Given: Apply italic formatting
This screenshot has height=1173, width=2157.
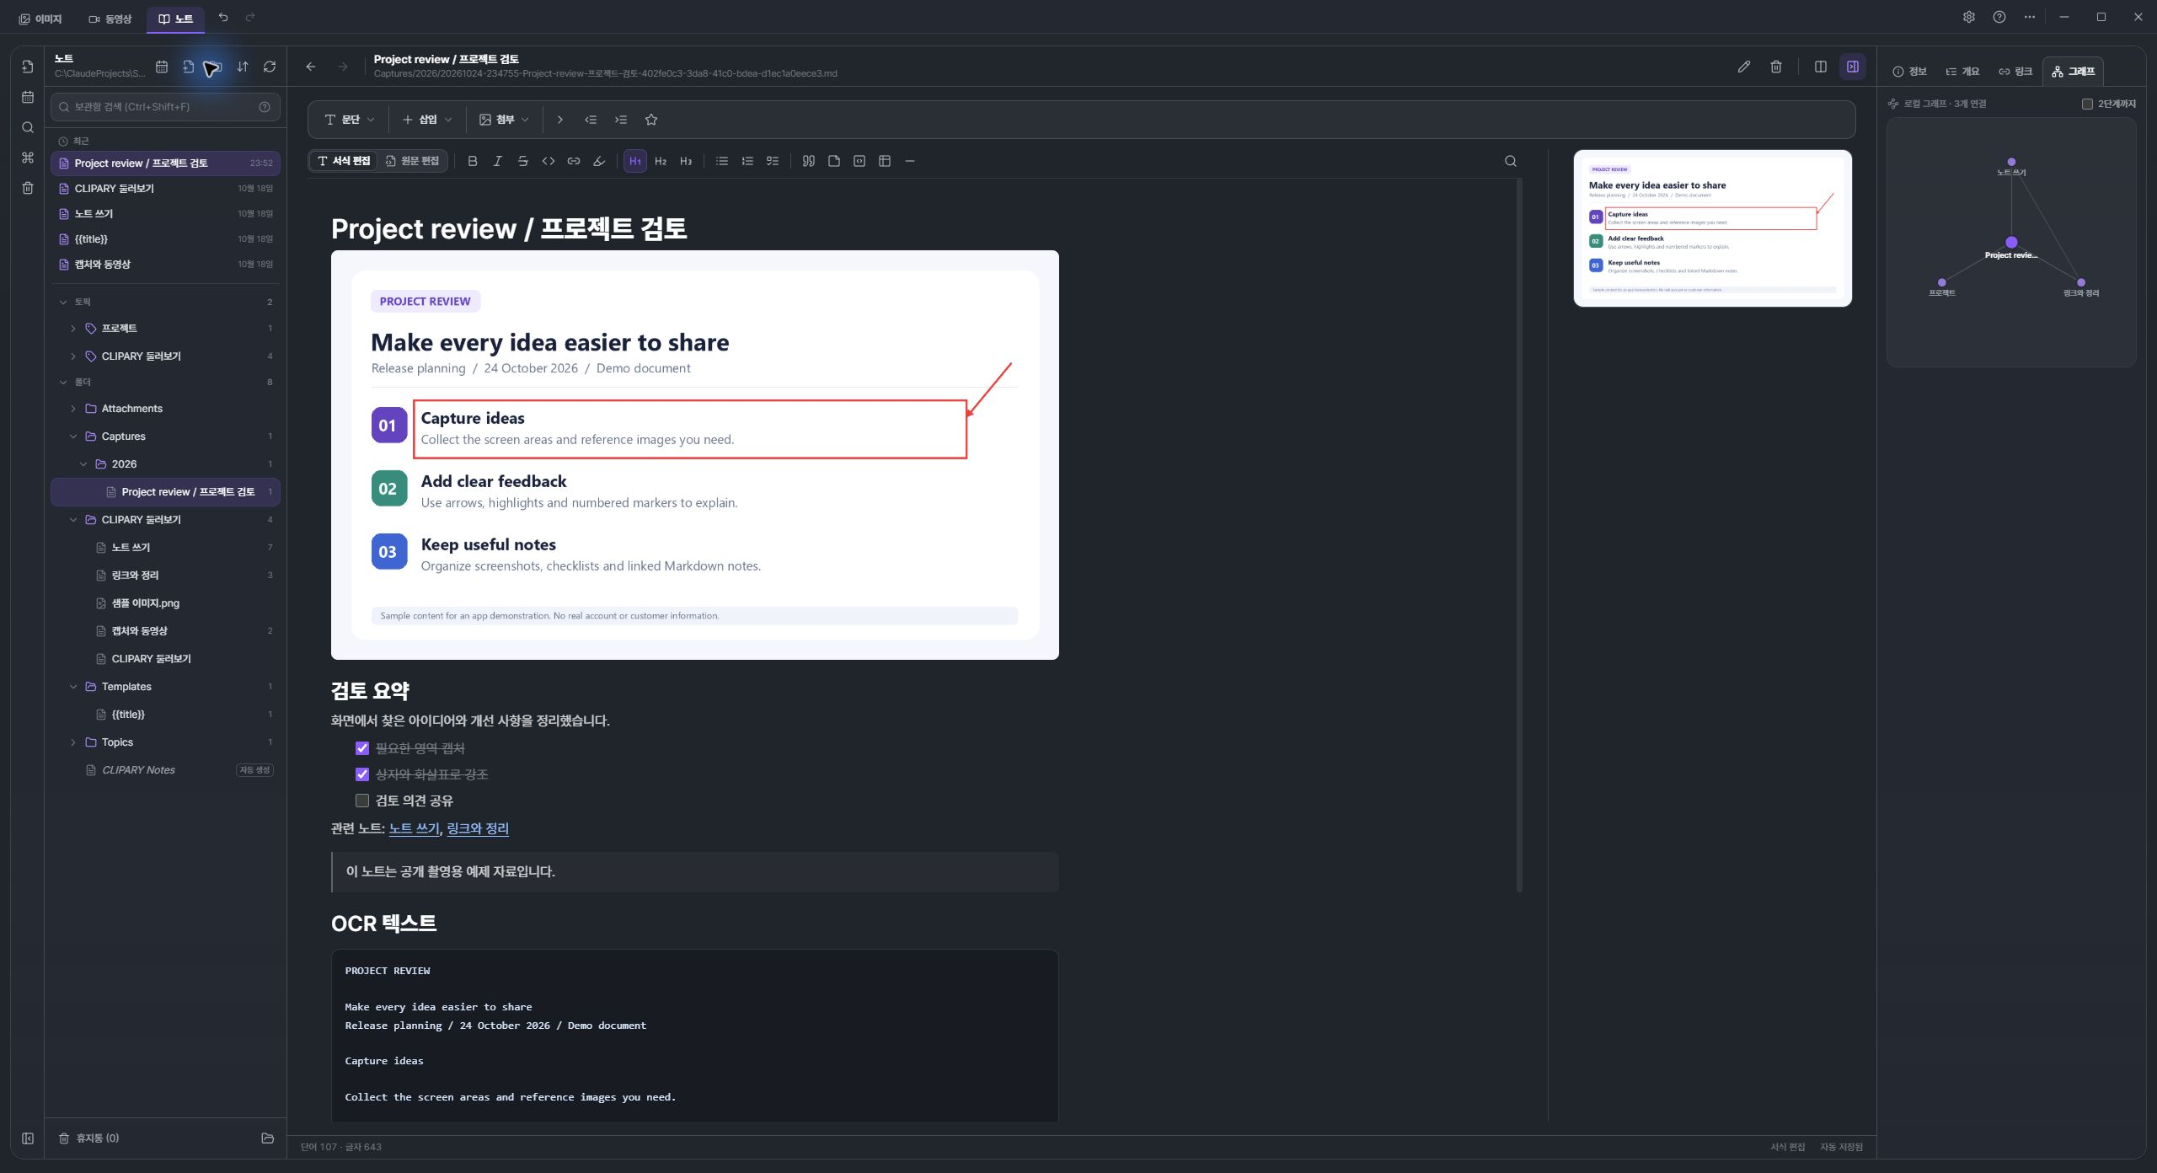Looking at the screenshot, I should tap(497, 161).
